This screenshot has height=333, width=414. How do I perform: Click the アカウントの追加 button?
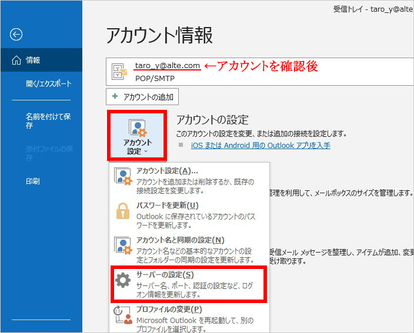(142, 97)
